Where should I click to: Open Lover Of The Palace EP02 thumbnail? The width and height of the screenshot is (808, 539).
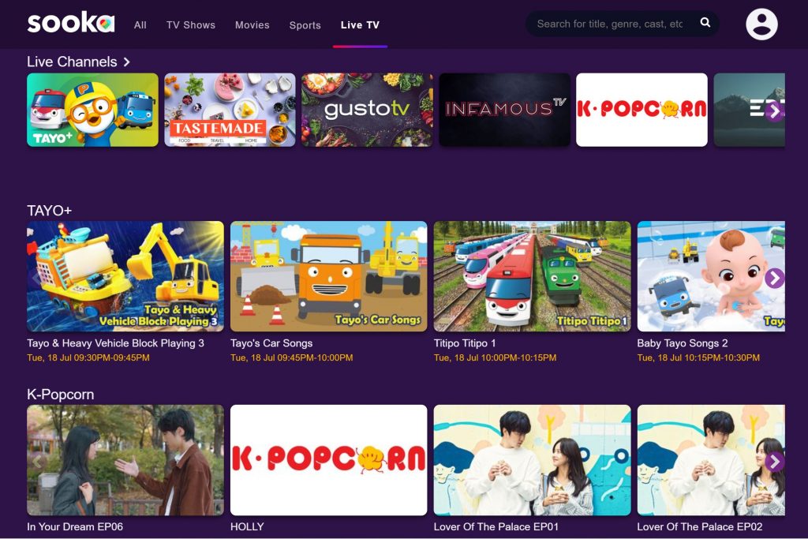[711, 460]
